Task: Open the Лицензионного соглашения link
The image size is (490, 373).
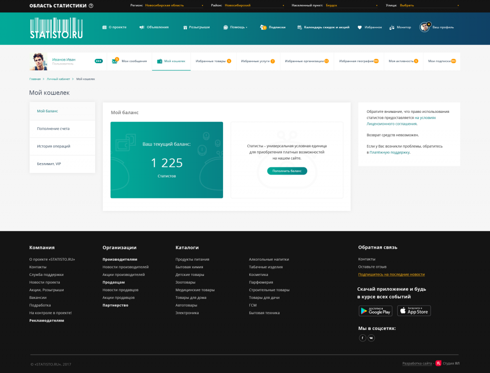Action: 391,124
